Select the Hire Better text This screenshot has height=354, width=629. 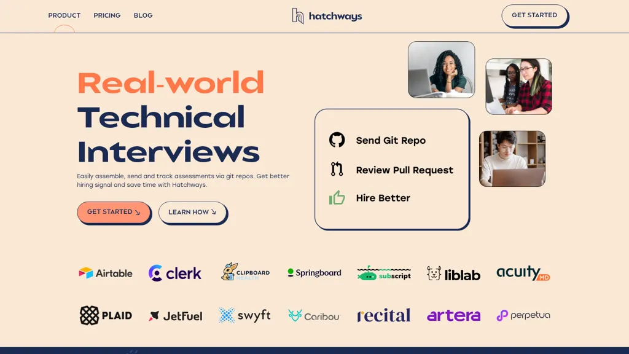pos(383,198)
